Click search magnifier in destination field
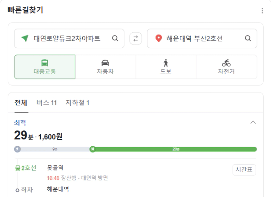Viewport: 271px width, 197px height. click(x=248, y=38)
